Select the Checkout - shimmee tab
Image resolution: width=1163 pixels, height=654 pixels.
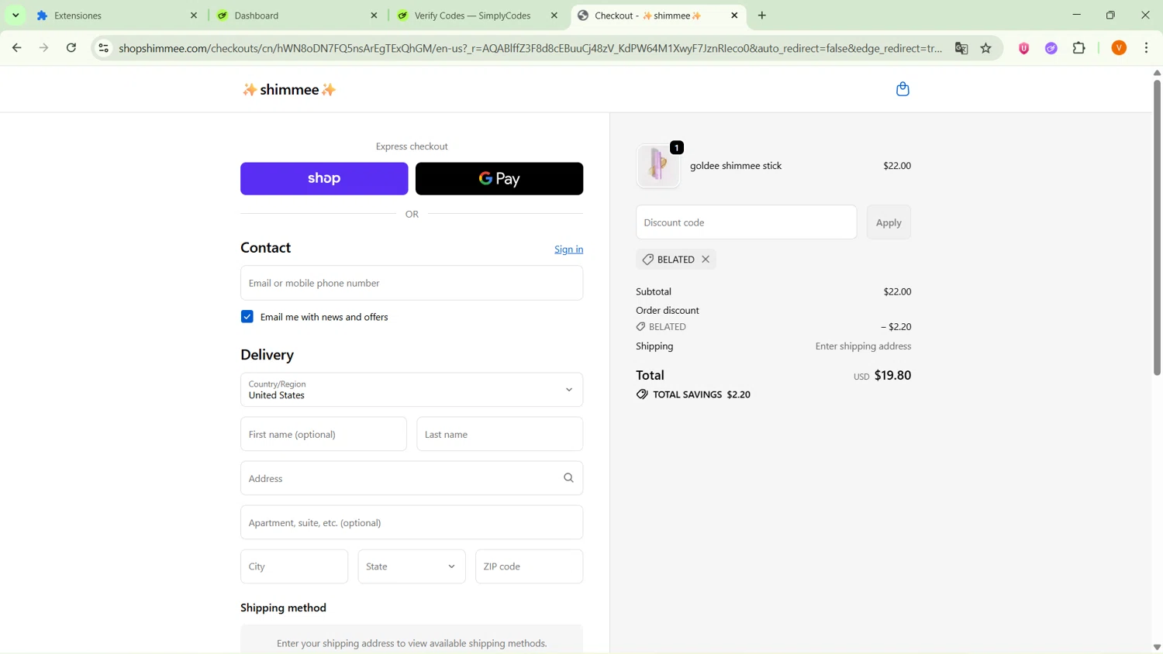pyautogui.click(x=658, y=15)
